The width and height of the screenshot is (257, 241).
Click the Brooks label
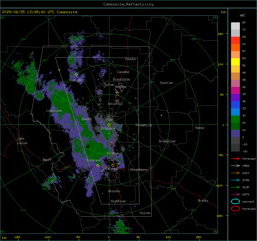coord(203,201)
